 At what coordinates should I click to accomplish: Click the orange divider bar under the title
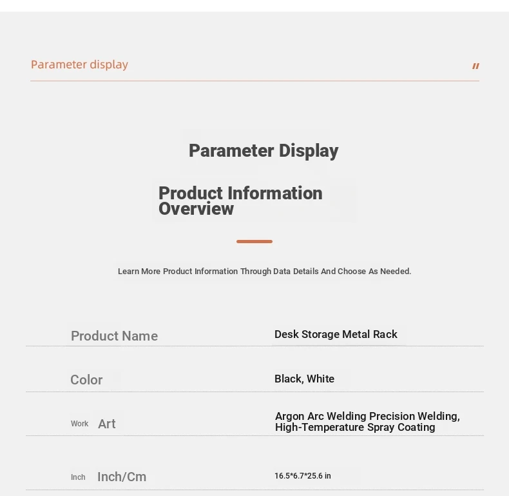[254, 241]
